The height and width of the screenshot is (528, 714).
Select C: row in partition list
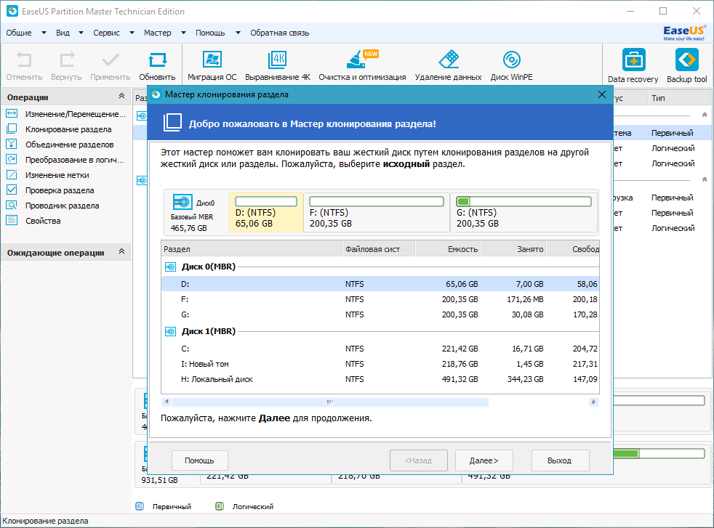380,349
